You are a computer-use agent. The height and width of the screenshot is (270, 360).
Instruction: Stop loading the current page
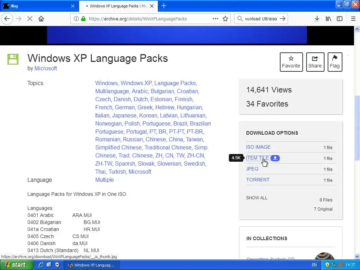(x=30, y=19)
